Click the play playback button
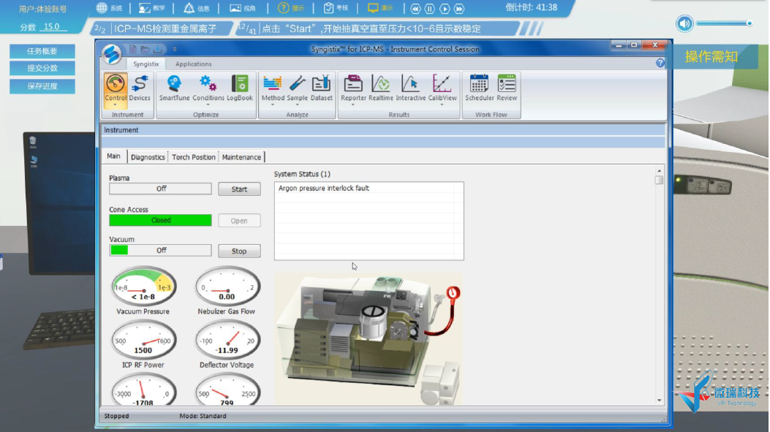The width and height of the screenshot is (770, 432). coord(445,8)
